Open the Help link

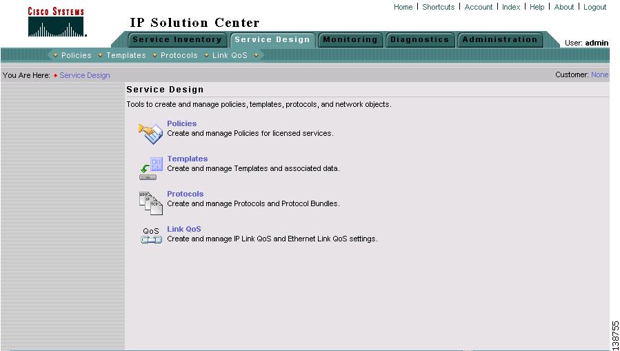coord(537,7)
